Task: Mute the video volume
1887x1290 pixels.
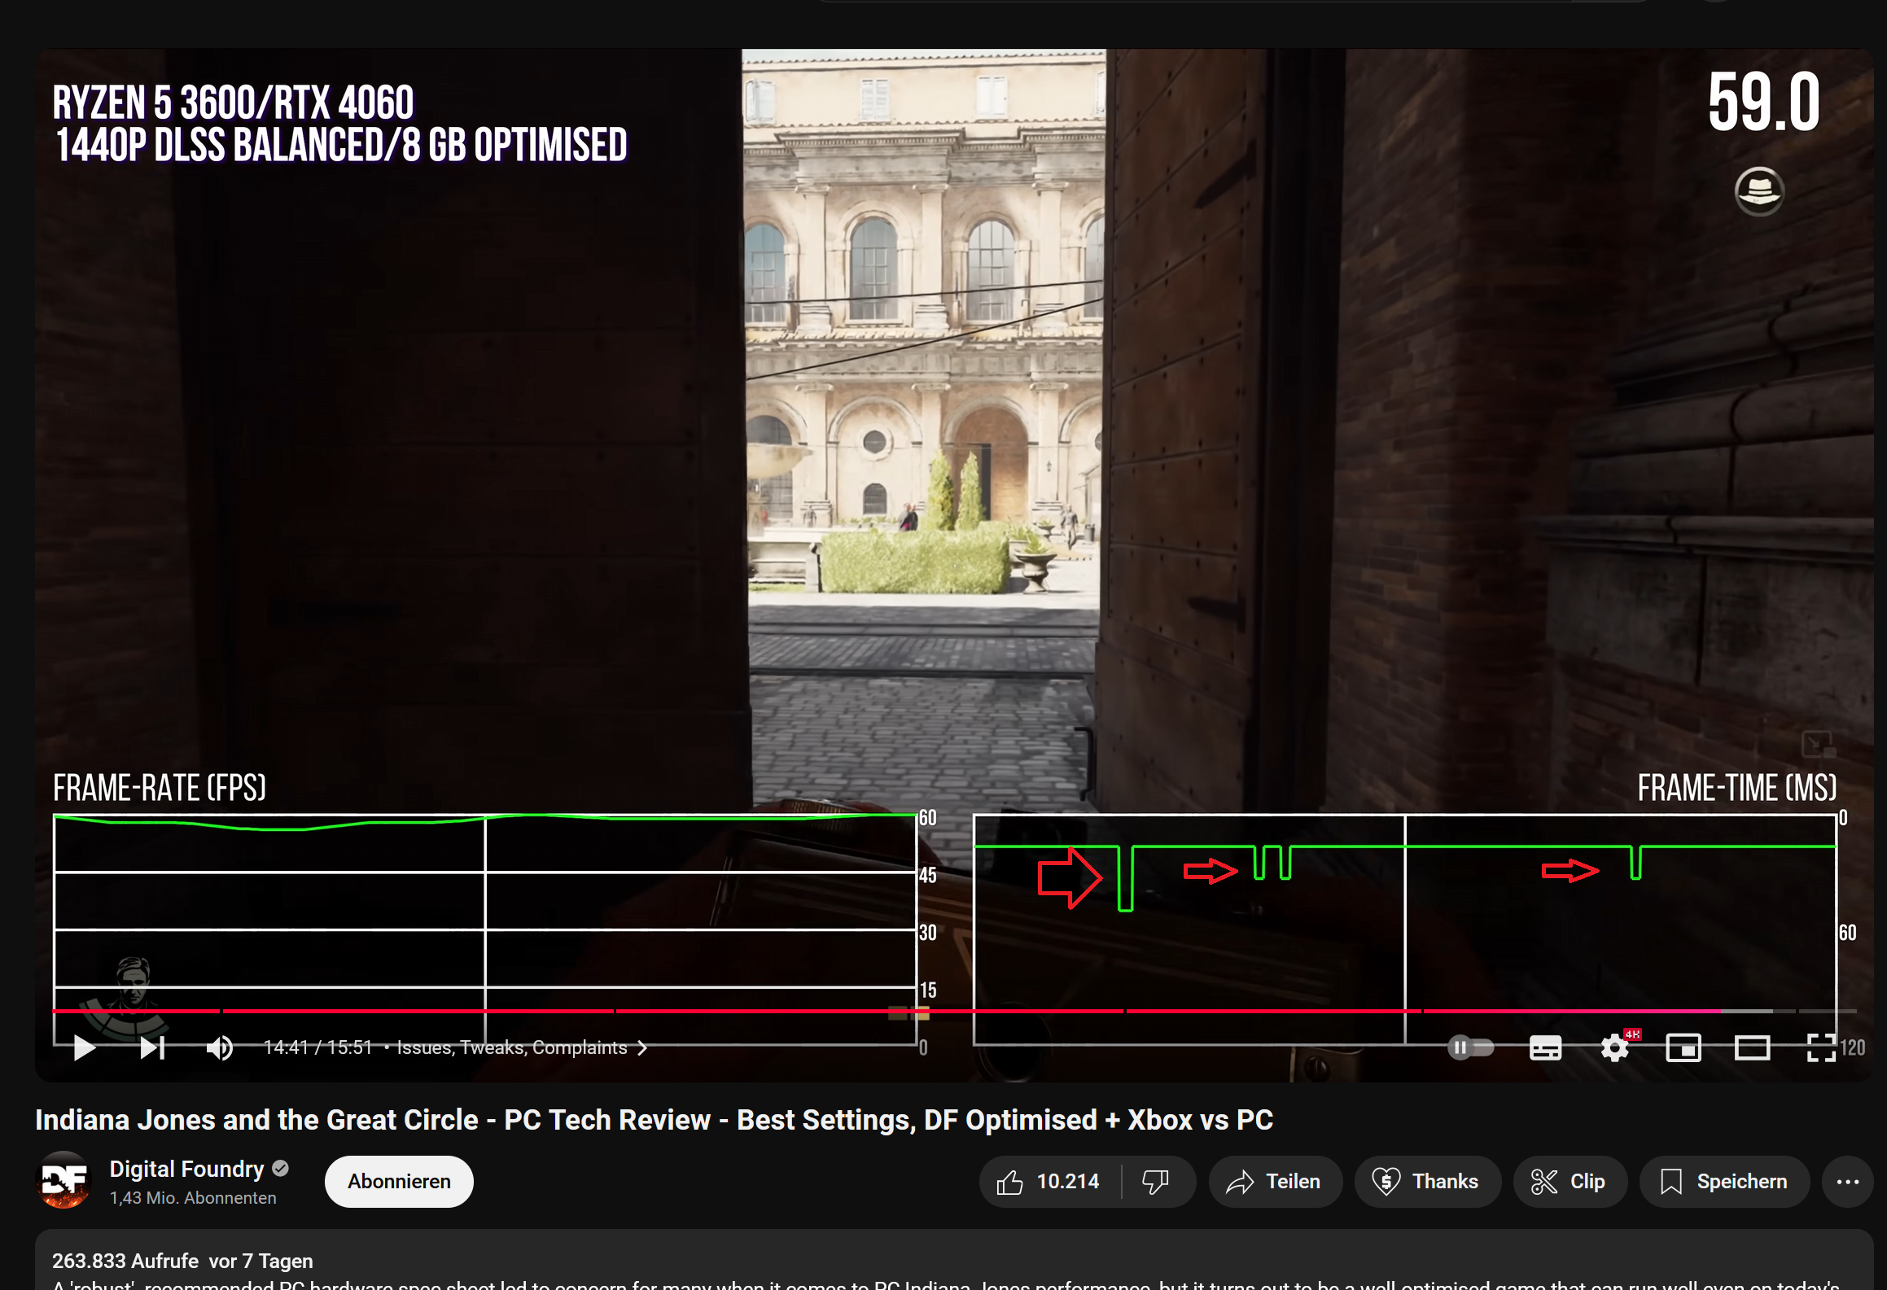Action: tap(219, 1047)
